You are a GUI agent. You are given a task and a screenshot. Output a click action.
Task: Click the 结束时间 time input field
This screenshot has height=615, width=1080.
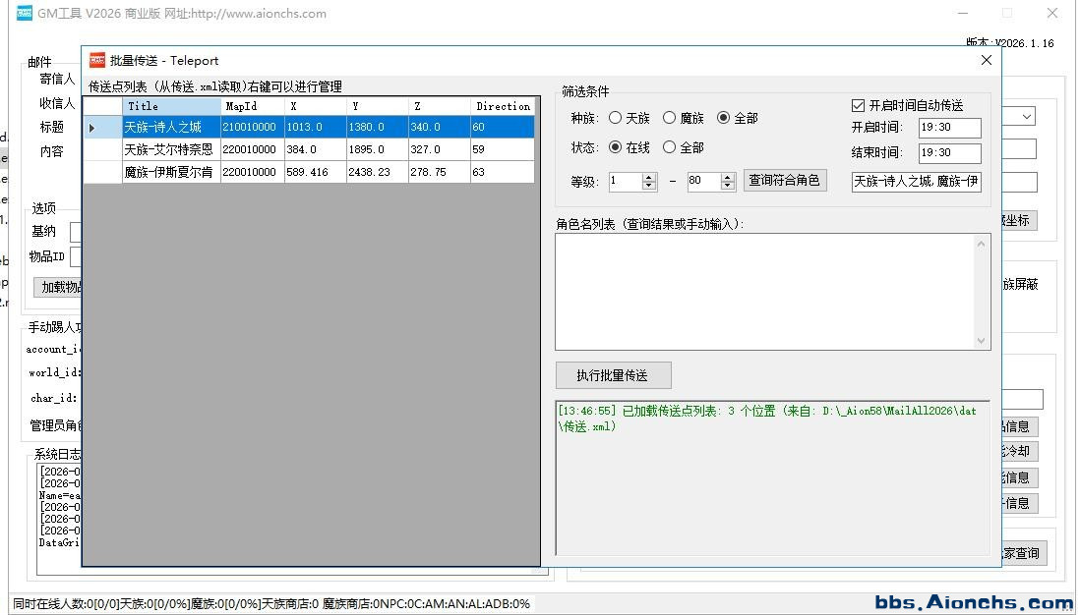click(x=949, y=153)
